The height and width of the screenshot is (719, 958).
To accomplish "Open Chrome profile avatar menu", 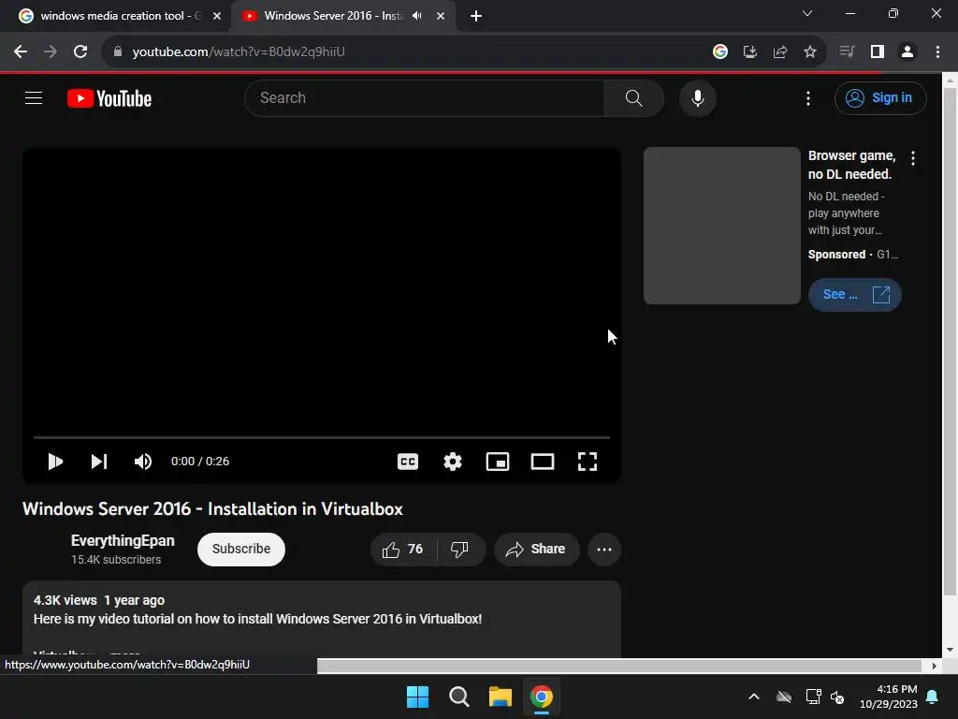I will coord(907,52).
